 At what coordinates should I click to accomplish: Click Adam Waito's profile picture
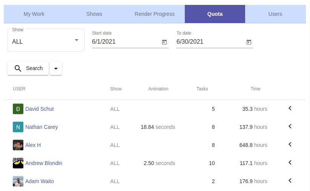18,181
